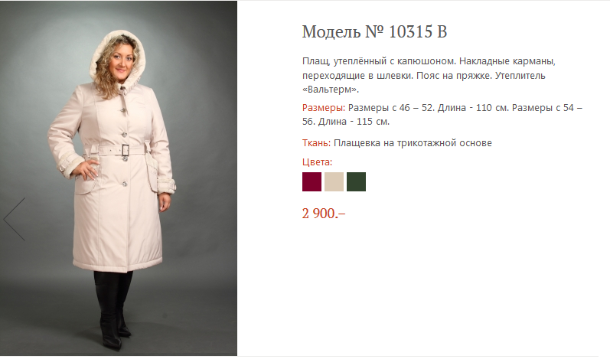Click the red price '2 900.–'
Screen dimensions: 610x359
point(324,213)
